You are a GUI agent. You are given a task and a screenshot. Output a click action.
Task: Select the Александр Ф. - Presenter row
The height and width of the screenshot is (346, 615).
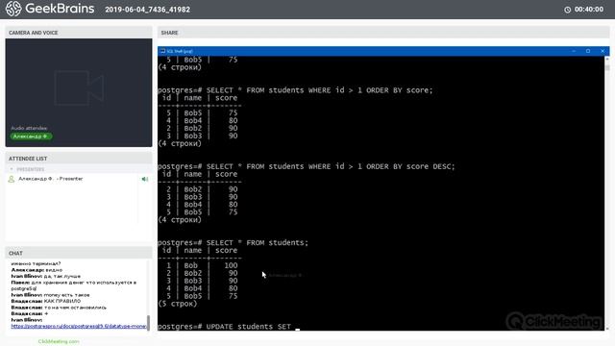click(79, 179)
